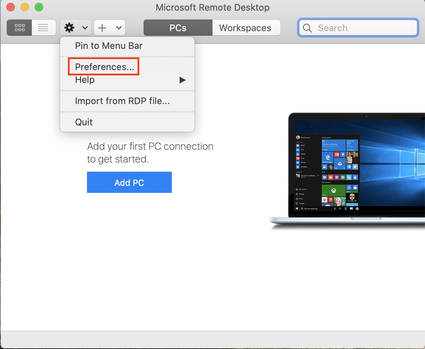
Task: Open the gear icon dropdown chevron
Action: tap(85, 28)
